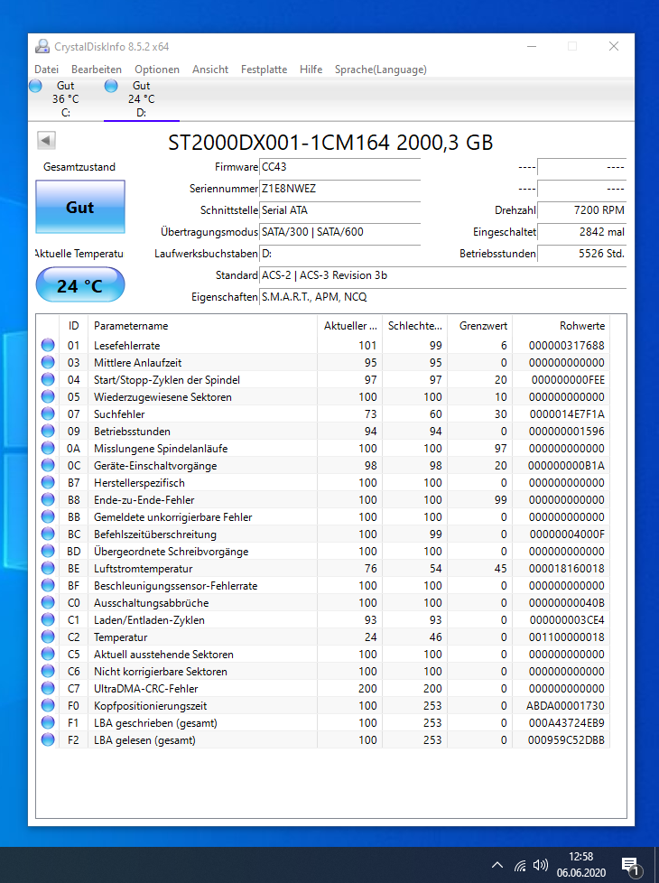Click the Schnittstelle field Serial ATA
The image size is (659, 883).
339,210
